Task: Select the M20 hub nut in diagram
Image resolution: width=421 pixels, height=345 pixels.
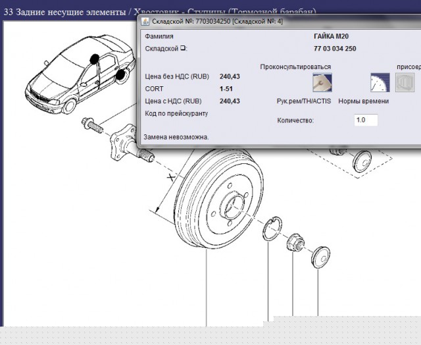Action: coord(295,242)
